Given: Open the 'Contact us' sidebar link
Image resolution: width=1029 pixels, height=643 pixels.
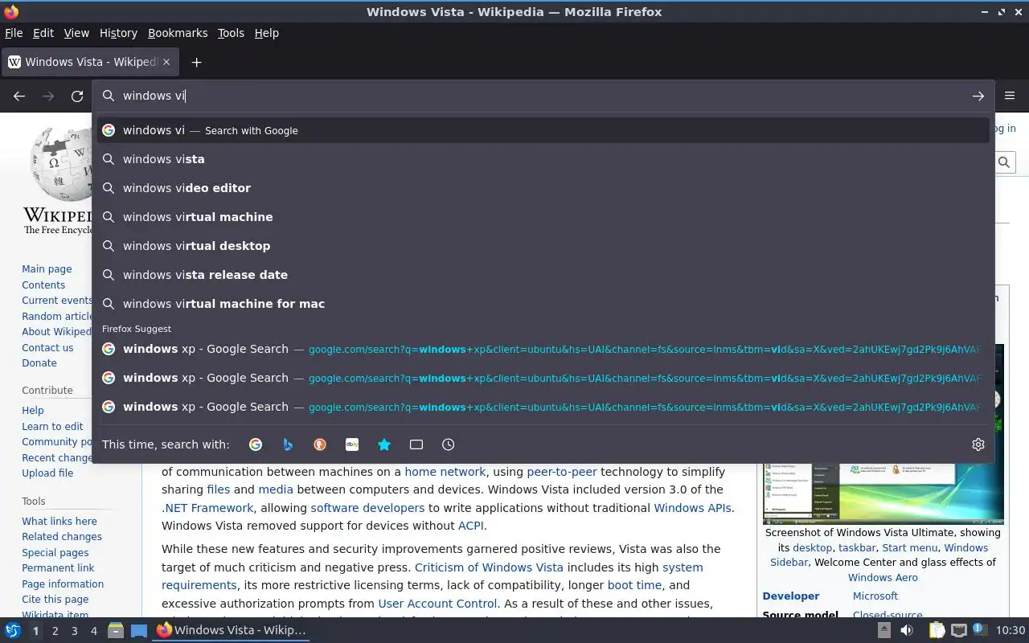Looking at the screenshot, I should tap(47, 348).
